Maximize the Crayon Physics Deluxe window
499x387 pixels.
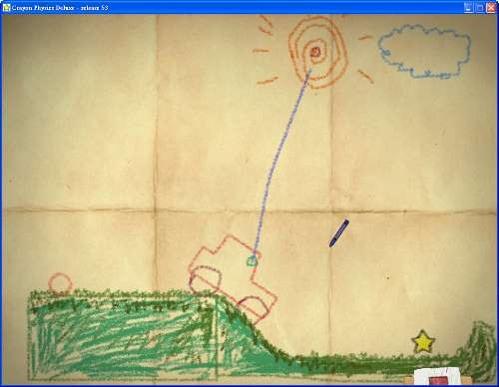pyautogui.click(x=479, y=8)
